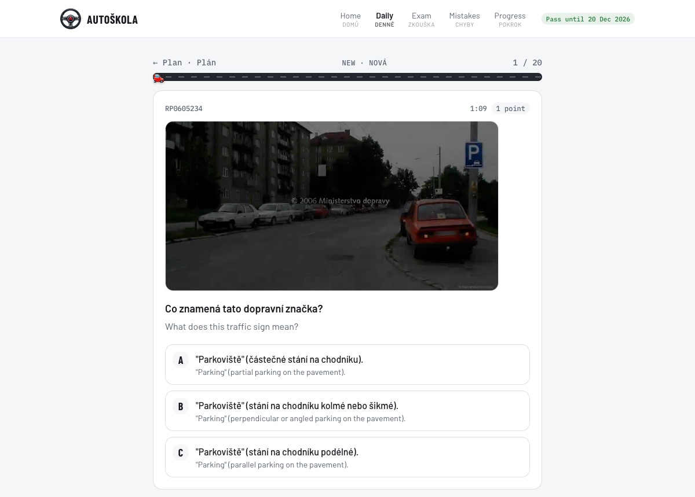Screen dimensions: 695x497
Task: Go to the Mistakes (Chyby) tab
Action: pyautogui.click(x=464, y=19)
